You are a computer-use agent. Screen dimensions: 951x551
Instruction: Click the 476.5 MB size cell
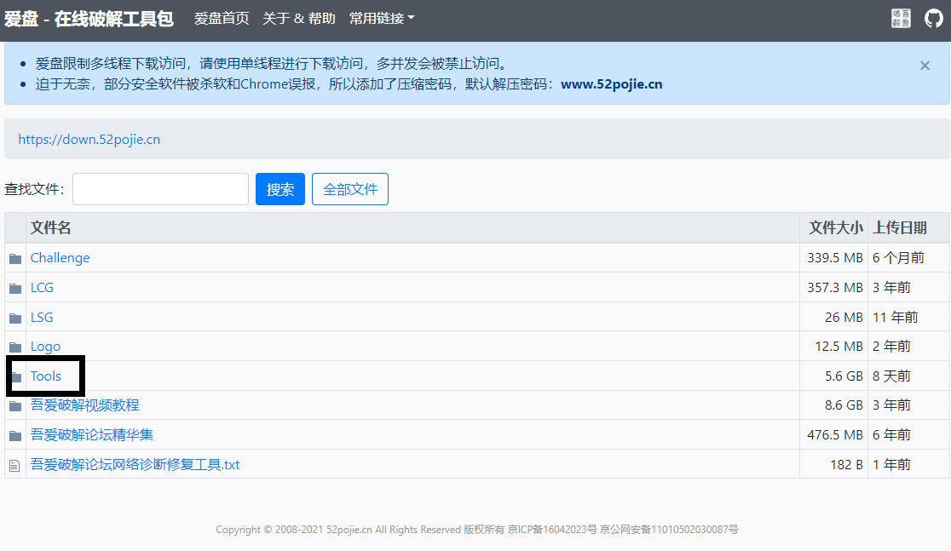834,434
